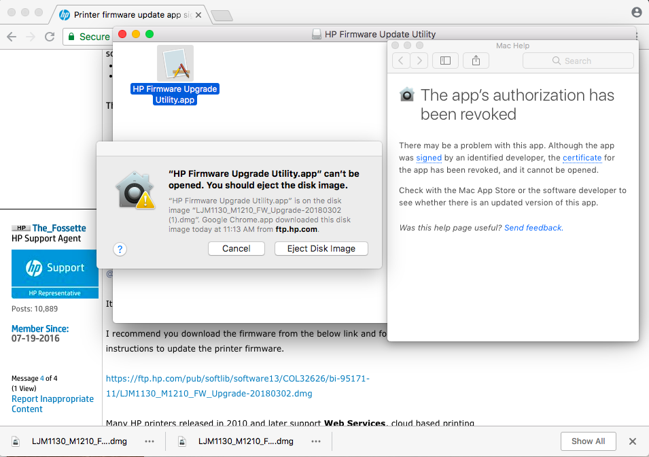Click Report Inappropriate Content link
649x457 pixels.
[x=52, y=404]
